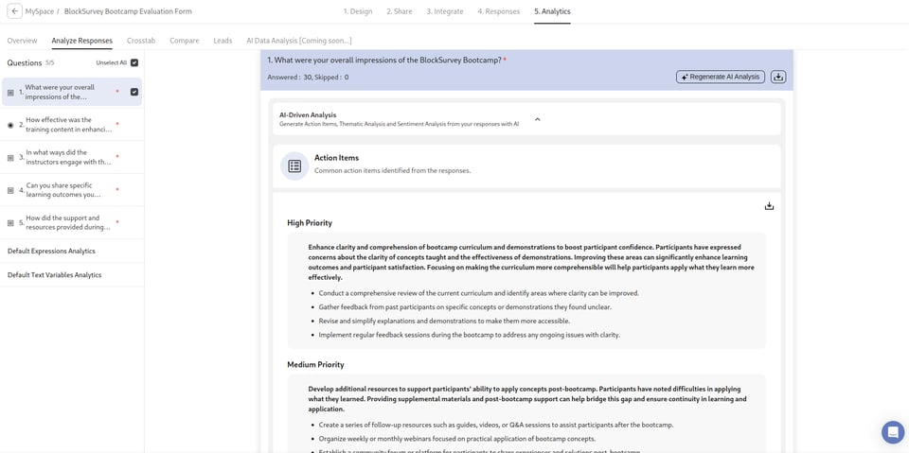Open Default Text Variables Analytics

(x=55, y=274)
